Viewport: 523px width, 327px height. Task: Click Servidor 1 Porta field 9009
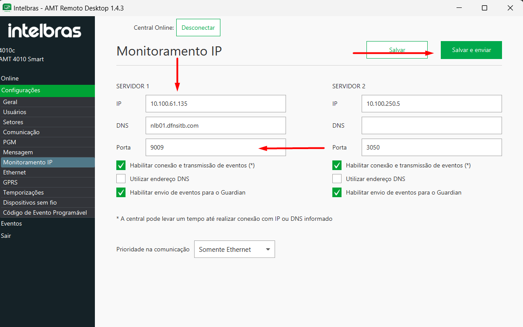[x=216, y=147]
